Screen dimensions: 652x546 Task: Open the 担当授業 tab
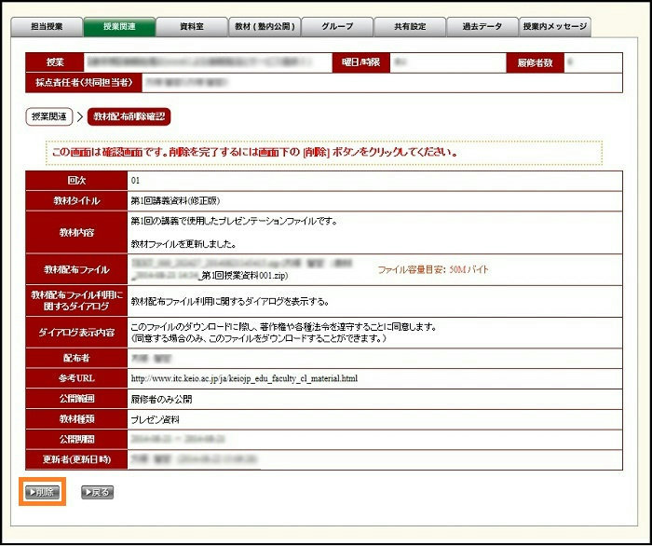(x=45, y=27)
